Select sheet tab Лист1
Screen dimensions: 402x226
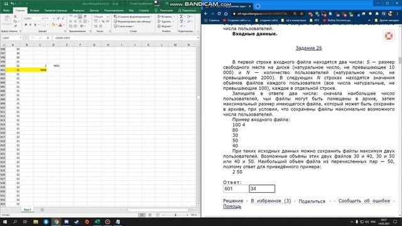tap(27, 210)
